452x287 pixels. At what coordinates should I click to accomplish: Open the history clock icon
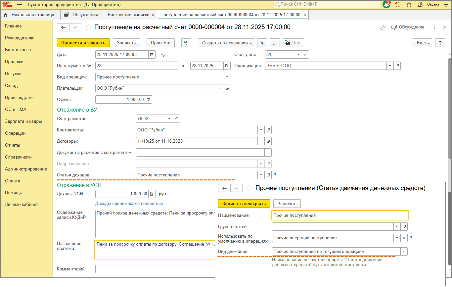tap(398, 5)
